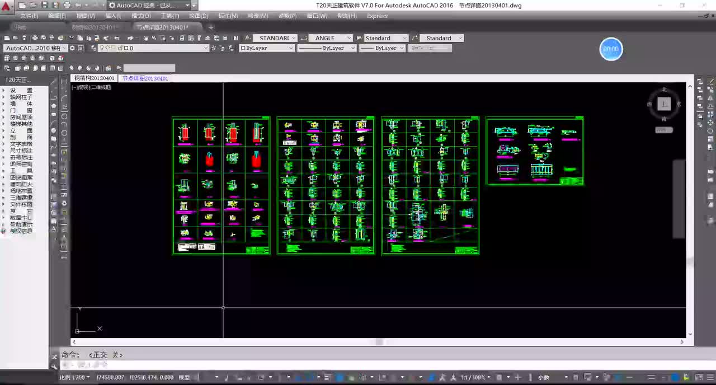The image size is (716, 385).
Task: Toggle annotation monitor plus icon in status bar
Action: 518,377
